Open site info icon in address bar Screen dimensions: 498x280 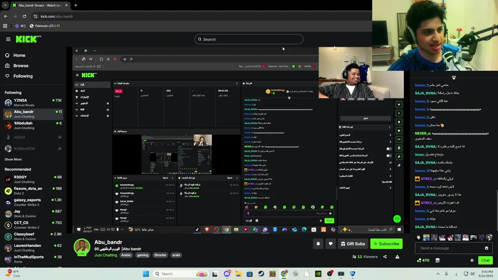tap(35, 16)
